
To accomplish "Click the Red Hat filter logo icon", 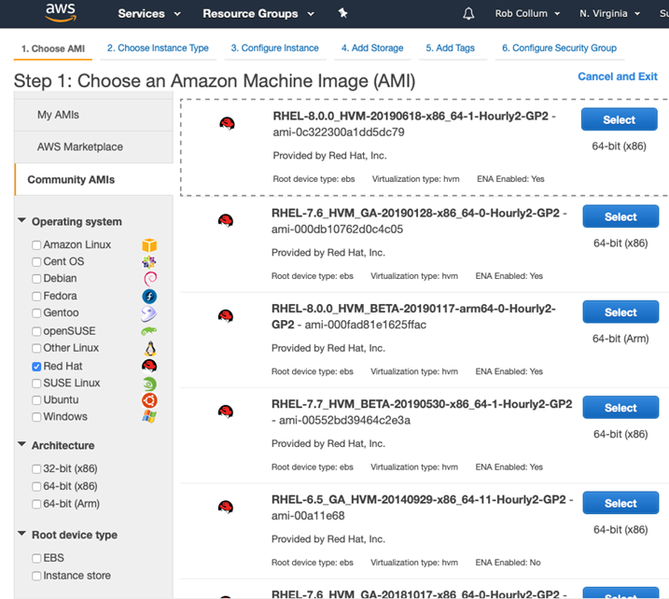I will [149, 366].
